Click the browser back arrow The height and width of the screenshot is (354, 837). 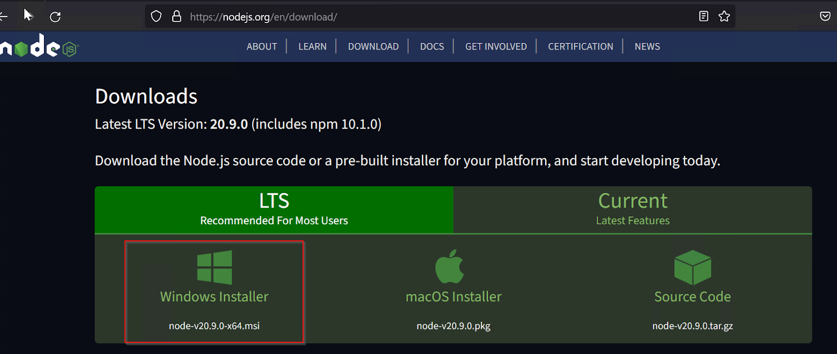pyautogui.click(x=3, y=17)
